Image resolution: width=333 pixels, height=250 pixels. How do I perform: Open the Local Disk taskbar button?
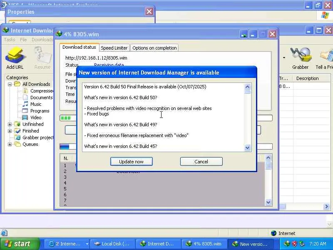click(x=112, y=244)
